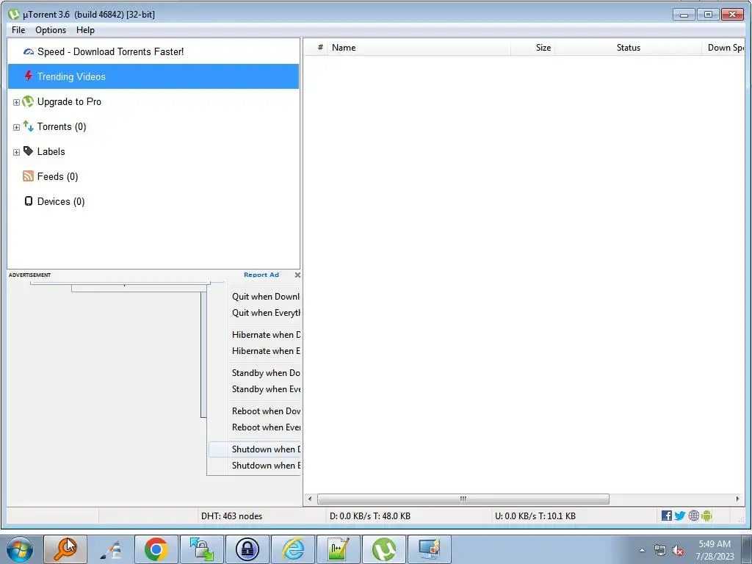Launch Google Chrome from taskbar
Viewport: 752px width, 564px height.
(156, 549)
